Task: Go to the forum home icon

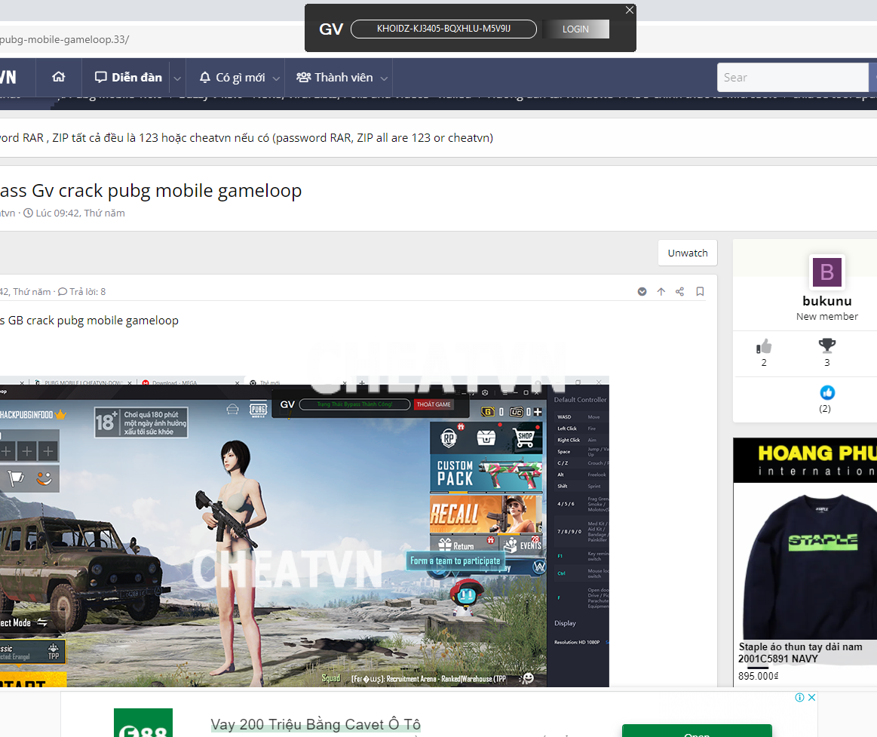Action: tap(58, 78)
